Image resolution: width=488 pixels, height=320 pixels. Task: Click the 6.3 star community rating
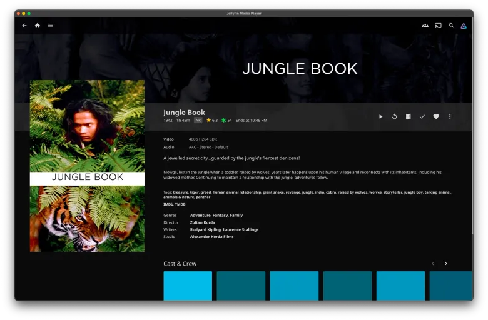[212, 121]
